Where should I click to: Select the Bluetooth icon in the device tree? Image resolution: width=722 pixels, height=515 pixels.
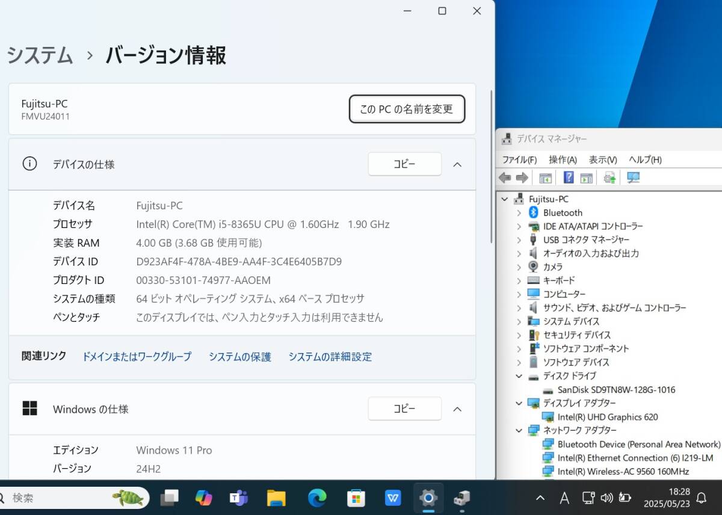tap(533, 212)
